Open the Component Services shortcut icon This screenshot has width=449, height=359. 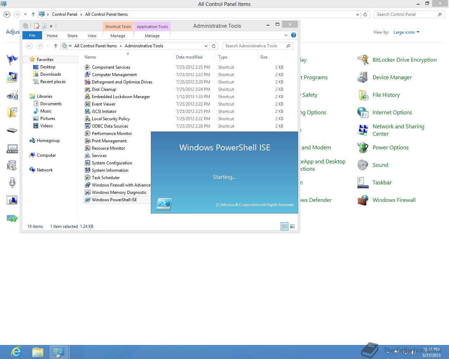click(x=87, y=67)
